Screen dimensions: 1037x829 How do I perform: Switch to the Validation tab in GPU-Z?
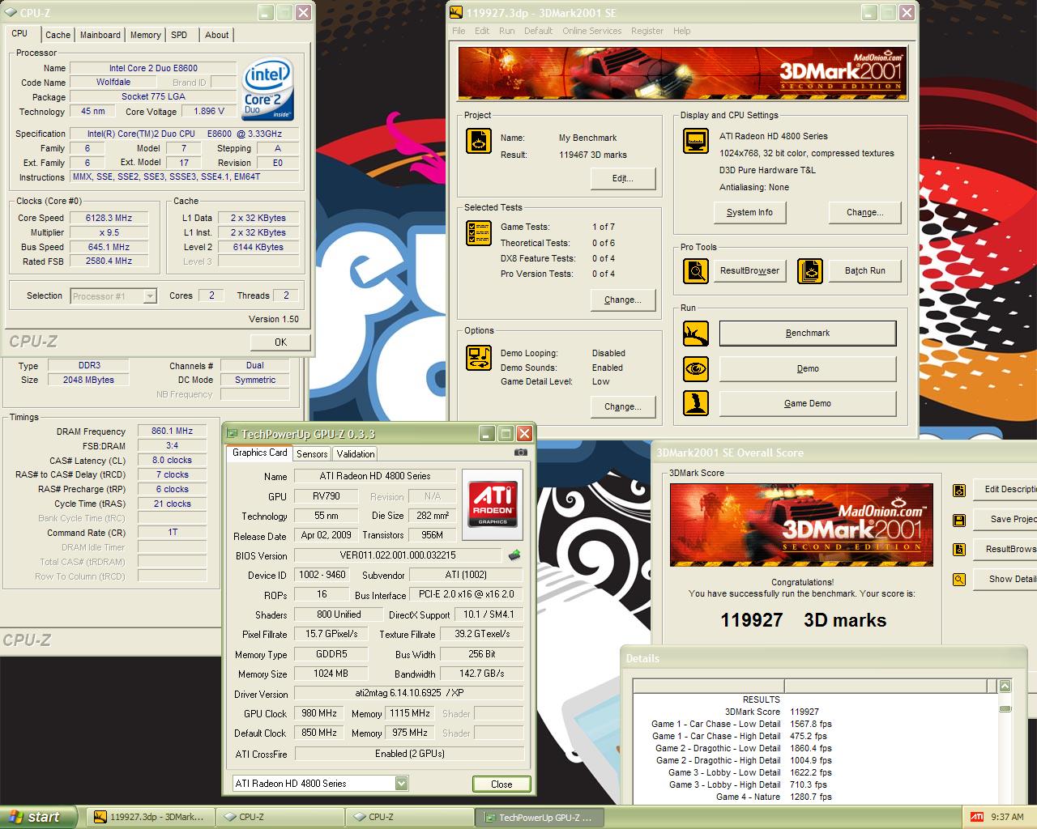(356, 454)
